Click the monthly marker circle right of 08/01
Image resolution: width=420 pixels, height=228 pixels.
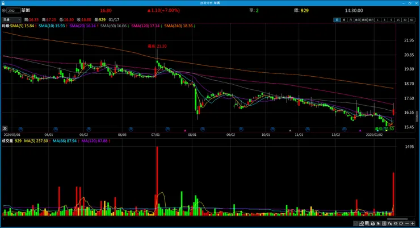(203, 129)
